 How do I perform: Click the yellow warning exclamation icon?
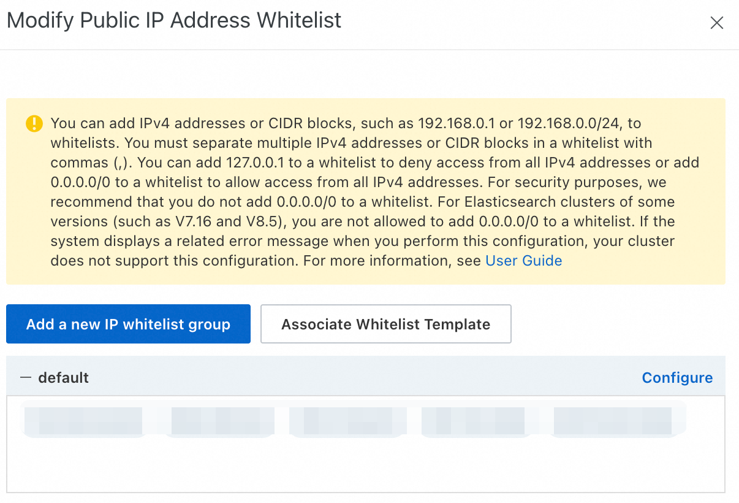[x=34, y=123]
